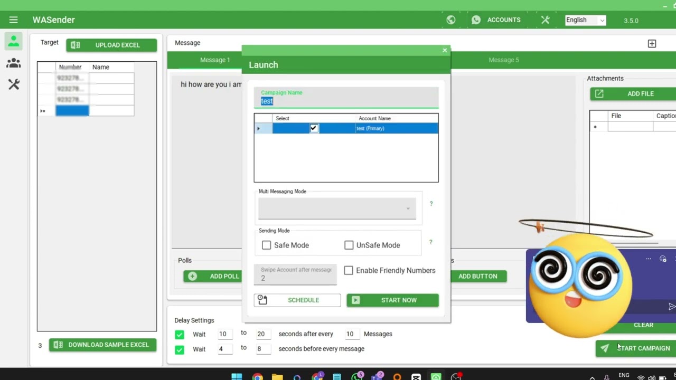The width and height of the screenshot is (676, 380).
Task: Check Enable Friendly Numbers
Action: (x=349, y=270)
